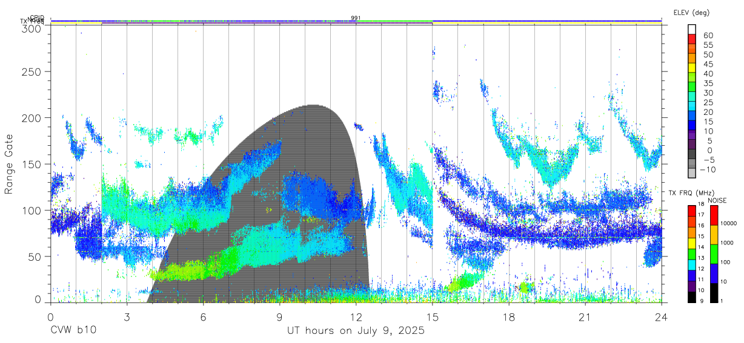Viewport: 744px width, 343px height.
Task: Click the '55' label on the ELEV colorbar
Action: click(708, 45)
